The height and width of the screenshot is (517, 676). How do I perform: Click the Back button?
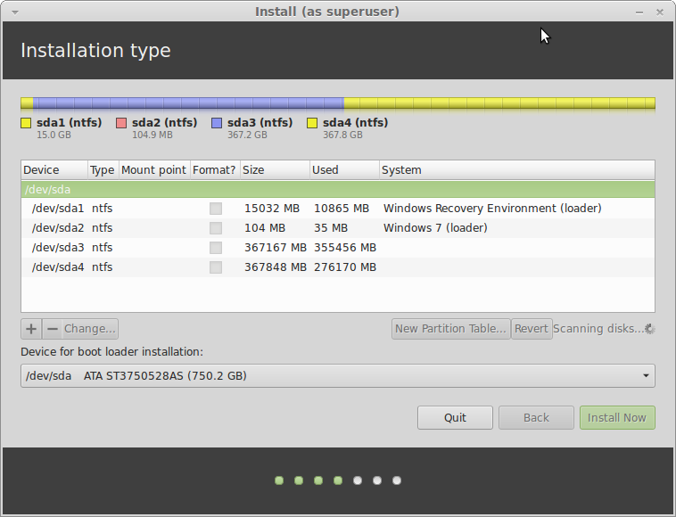536,417
